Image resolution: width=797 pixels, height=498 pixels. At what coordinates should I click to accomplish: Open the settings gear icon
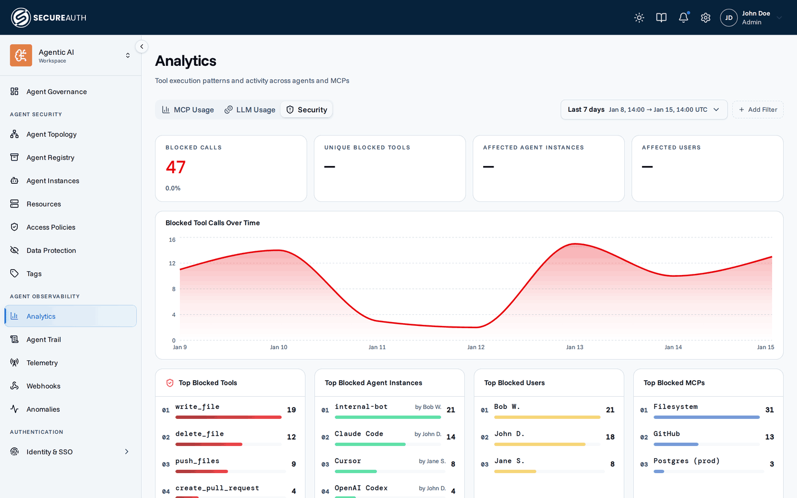click(706, 18)
